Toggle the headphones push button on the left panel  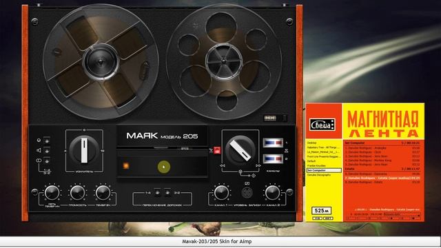(47, 161)
